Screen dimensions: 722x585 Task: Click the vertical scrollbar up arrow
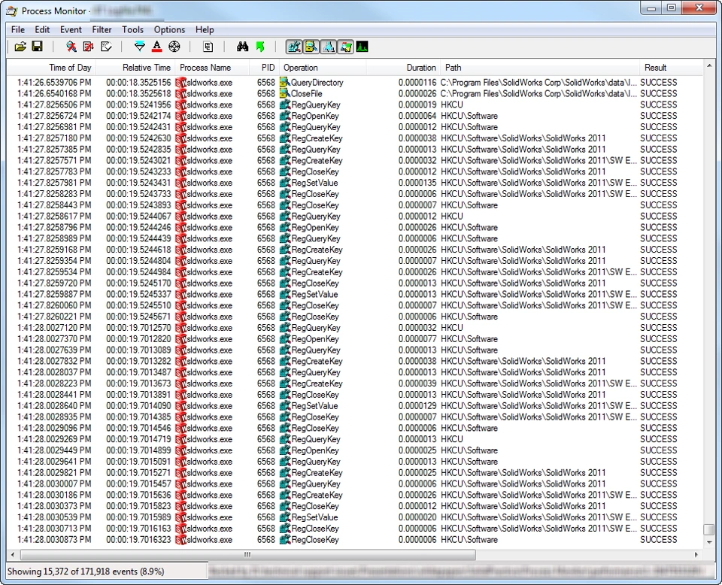(709, 66)
